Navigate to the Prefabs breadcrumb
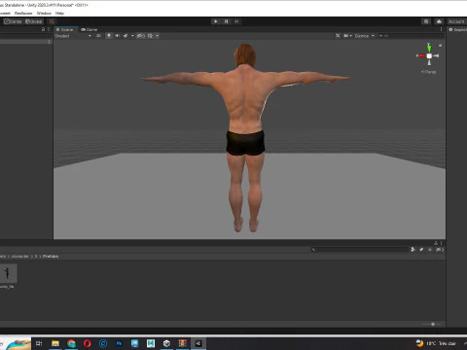The height and width of the screenshot is (350, 467). click(51, 257)
